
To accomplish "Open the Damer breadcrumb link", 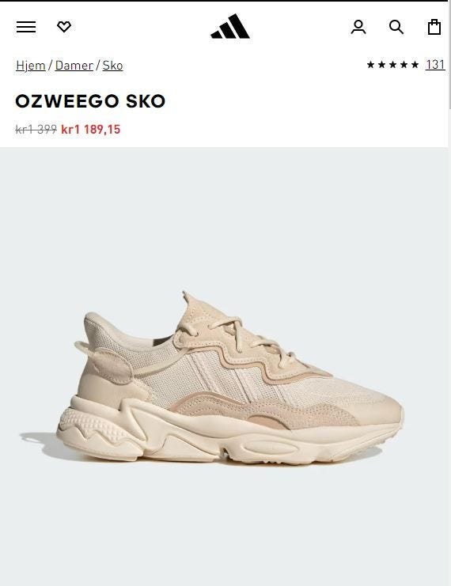I will (x=74, y=66).
